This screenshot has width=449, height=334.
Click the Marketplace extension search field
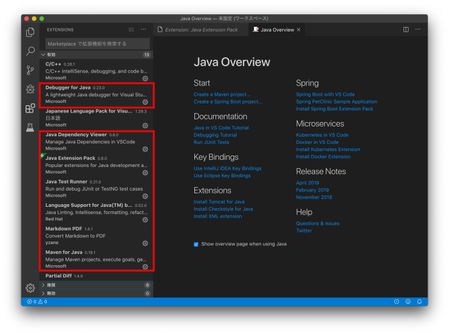point(97,44)
